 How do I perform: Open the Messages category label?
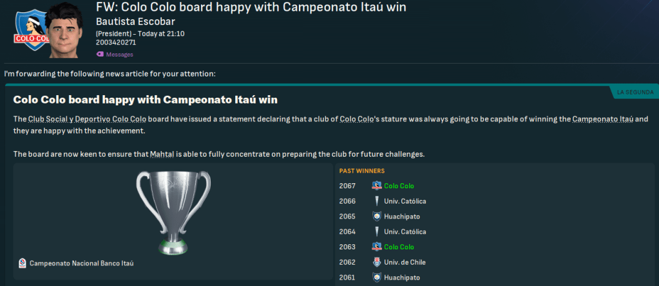pyautogui.click(x=119, y=55)
